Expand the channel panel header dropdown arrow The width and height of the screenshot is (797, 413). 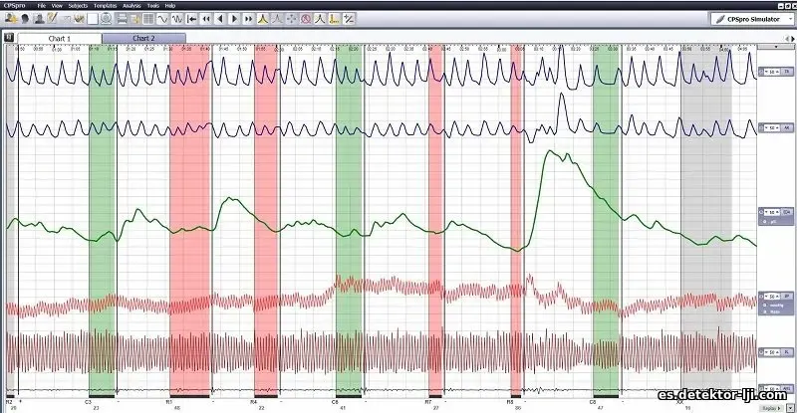(x=776, y=47)
